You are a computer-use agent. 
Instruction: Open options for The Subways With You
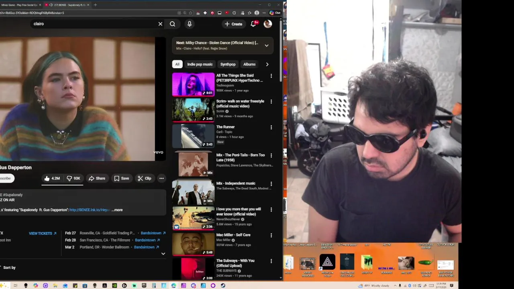point(271,261)
